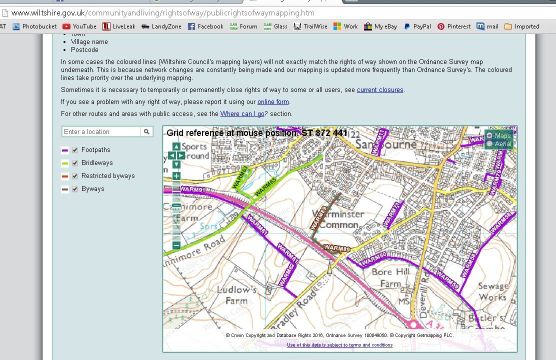Open the YouTube bookmark
Image resolution: width=556 pixels, height=360 pixels.
79,26
